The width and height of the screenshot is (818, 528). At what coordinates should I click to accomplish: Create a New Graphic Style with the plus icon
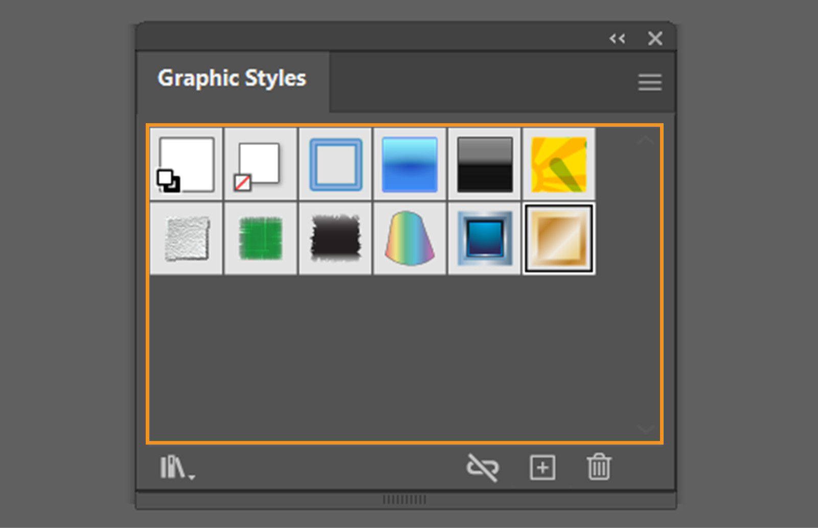pyautogui.click(x=543, y=467)
